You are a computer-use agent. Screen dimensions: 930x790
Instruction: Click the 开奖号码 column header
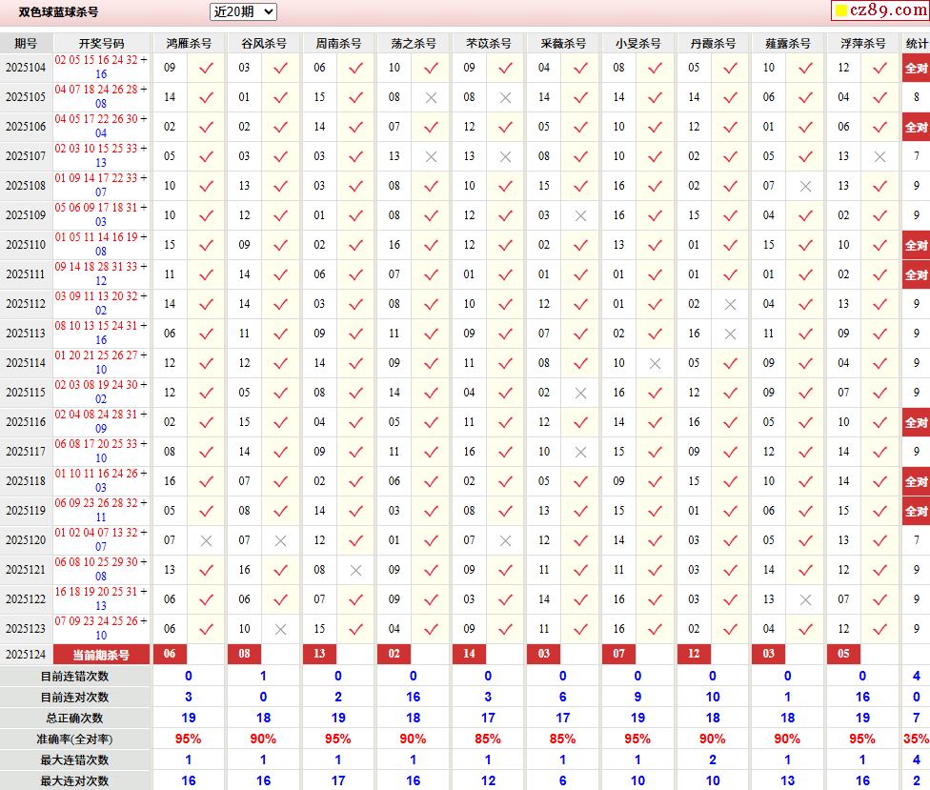tap(101, 44)
